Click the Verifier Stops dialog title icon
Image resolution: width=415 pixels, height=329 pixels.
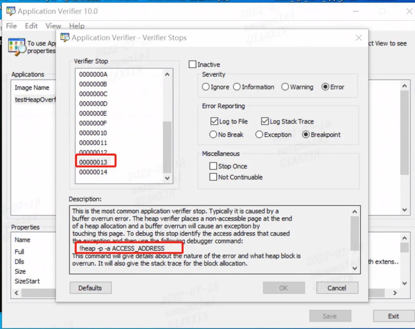(65, 38)
